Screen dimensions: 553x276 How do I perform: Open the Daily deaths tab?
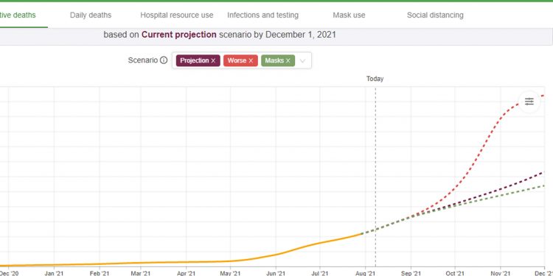[91, 15]
